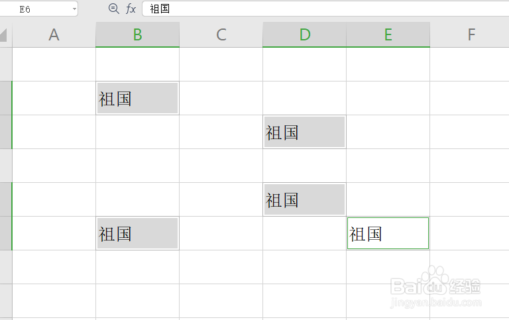This screenshot has width=509, height=320.
Task: Click the lower highlighted 祖国 cell in column D
Action: coord(304,199)
